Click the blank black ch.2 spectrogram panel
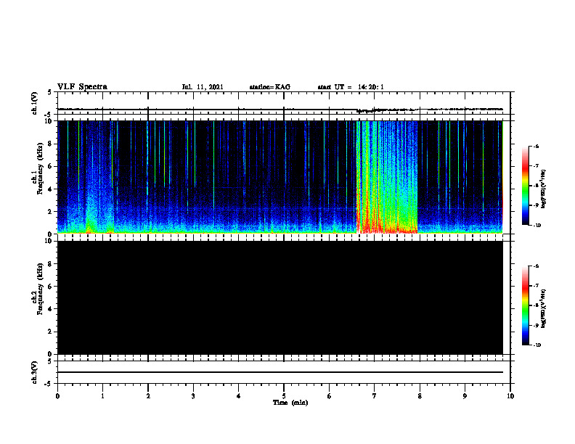 click(x=280, y=297)
